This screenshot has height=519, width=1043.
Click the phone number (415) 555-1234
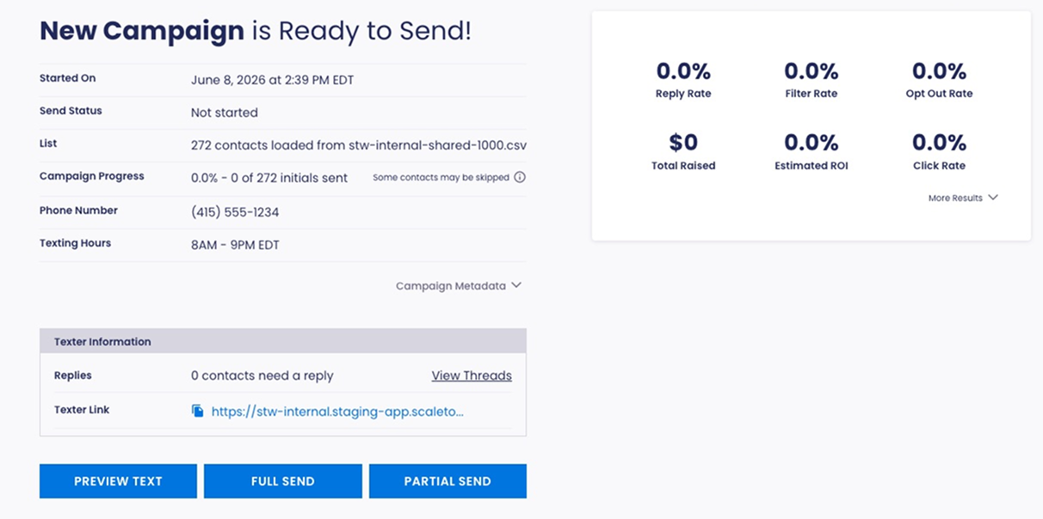235,211
